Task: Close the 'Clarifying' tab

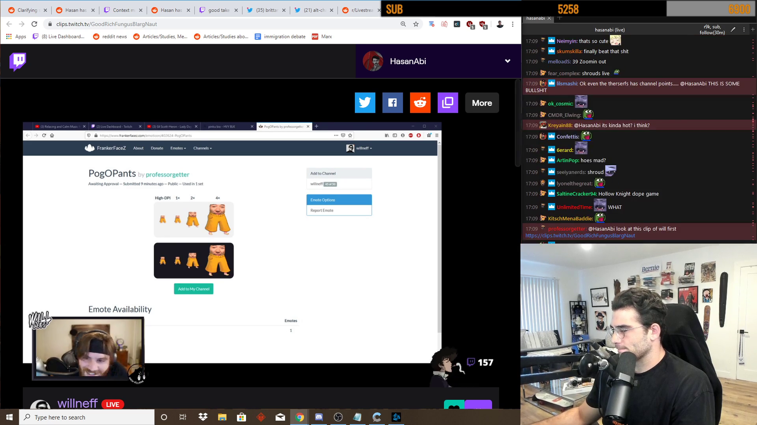Action: click(x=45, y=10)
